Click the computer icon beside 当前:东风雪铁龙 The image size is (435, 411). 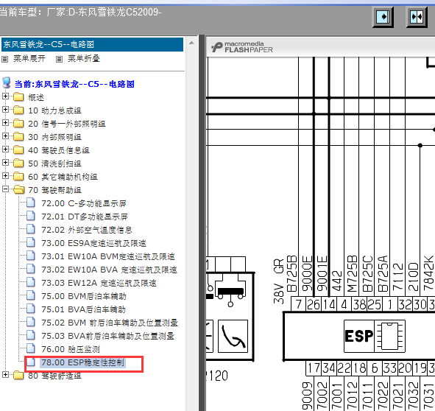pos(7,82)
